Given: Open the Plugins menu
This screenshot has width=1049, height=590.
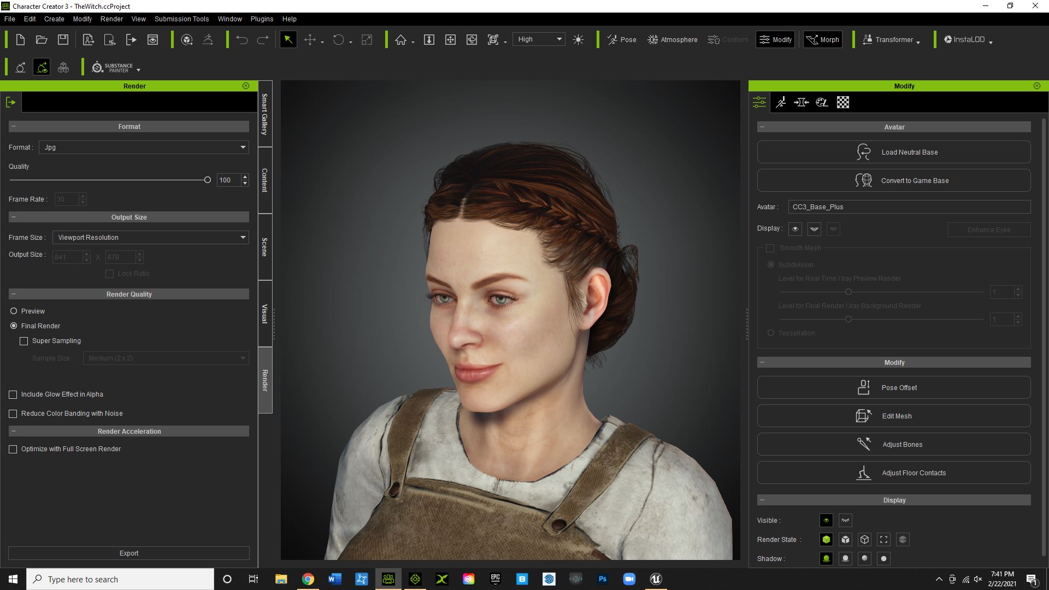Looking at the screenshot, I should [262, 19].
